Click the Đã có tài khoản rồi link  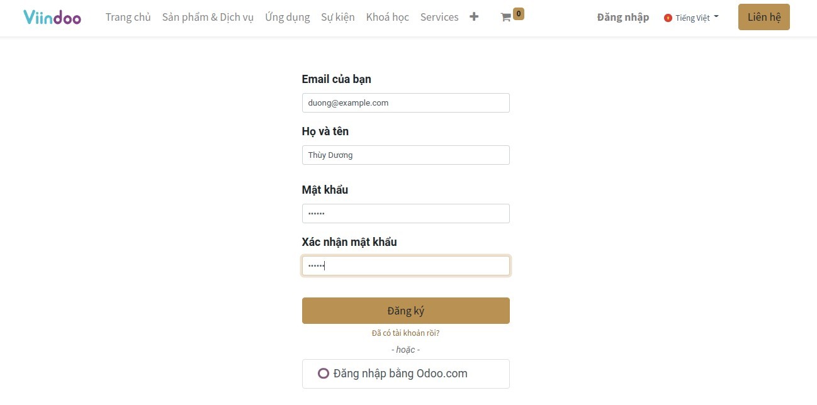[x=405, y=333]
